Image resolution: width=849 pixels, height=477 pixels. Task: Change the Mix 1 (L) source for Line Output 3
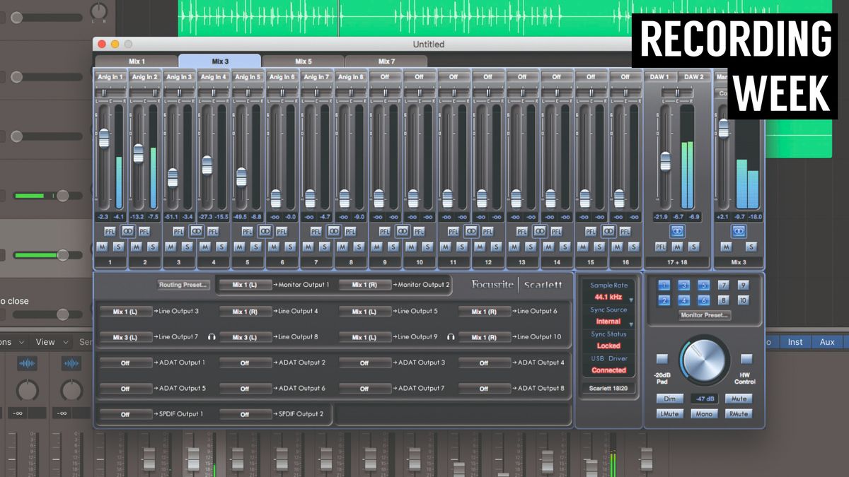coord(126,312)
